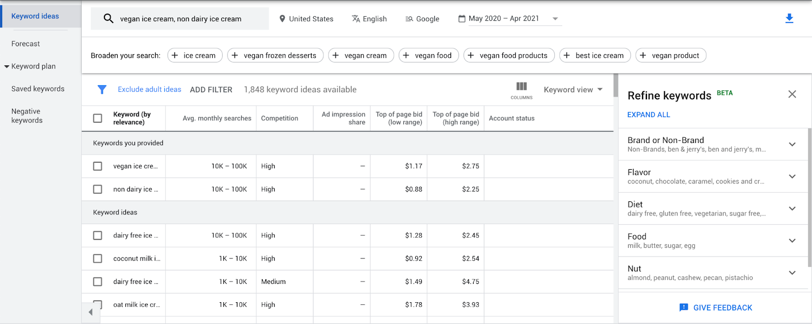Image resolution: width=812 pixels, height=324 pixels.
Task: Add 'best ice cream' suggestion chip
Action: [595, 55]
